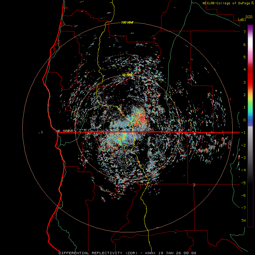Image resolution: width=255 pixels, height=255 pixels.
Task: Click the "100 NMI" range ring label
Action: click(x=127, y=22)
